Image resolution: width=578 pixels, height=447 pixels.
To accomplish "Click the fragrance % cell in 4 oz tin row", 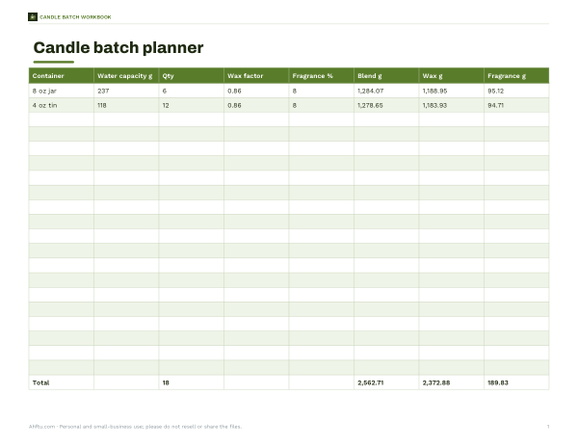I will point(322,105).
